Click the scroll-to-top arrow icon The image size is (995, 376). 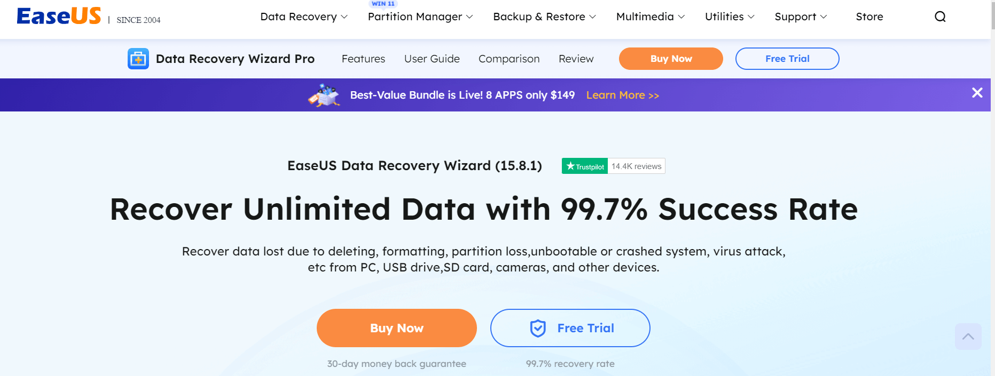pyautogui.click(x=968, y=336)
